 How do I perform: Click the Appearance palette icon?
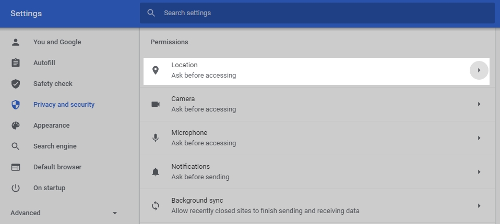(16, 126)
